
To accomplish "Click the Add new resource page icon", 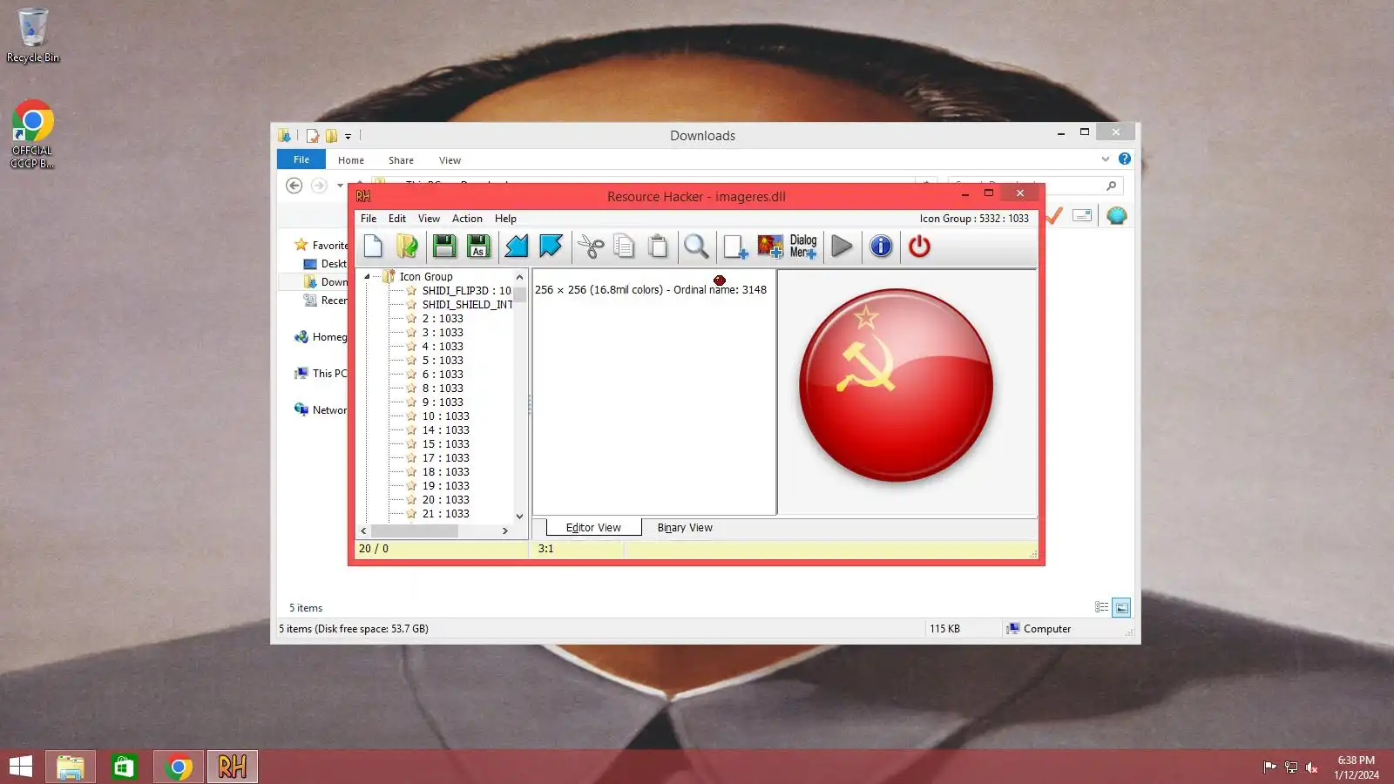I will coord(735,247).
